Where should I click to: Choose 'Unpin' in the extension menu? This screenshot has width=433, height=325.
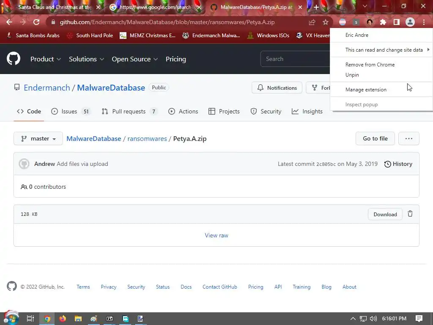pos(381,75)
